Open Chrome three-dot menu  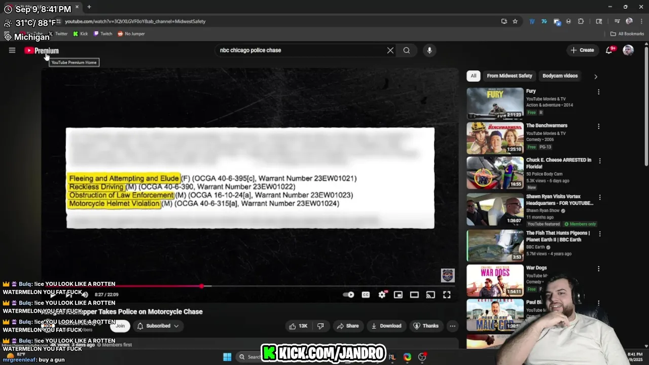click(641, 21)
